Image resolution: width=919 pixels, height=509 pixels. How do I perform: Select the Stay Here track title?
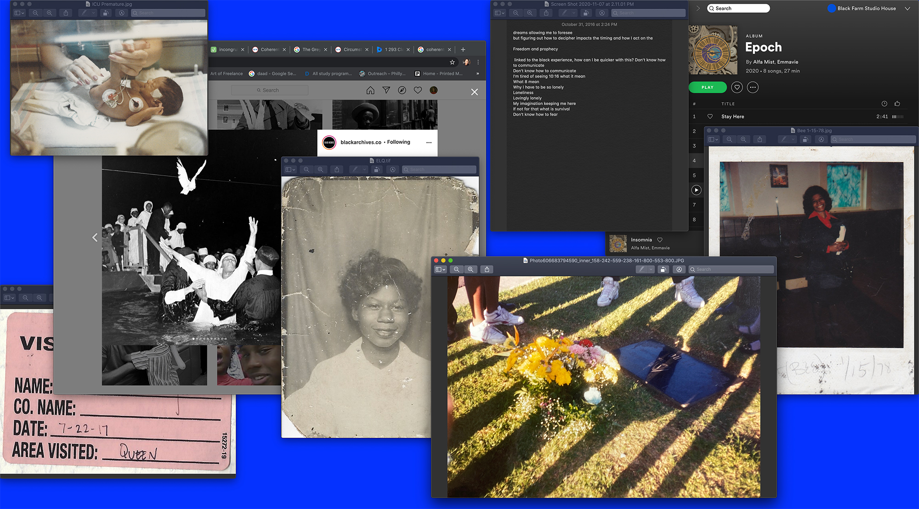tap(732, 117)
